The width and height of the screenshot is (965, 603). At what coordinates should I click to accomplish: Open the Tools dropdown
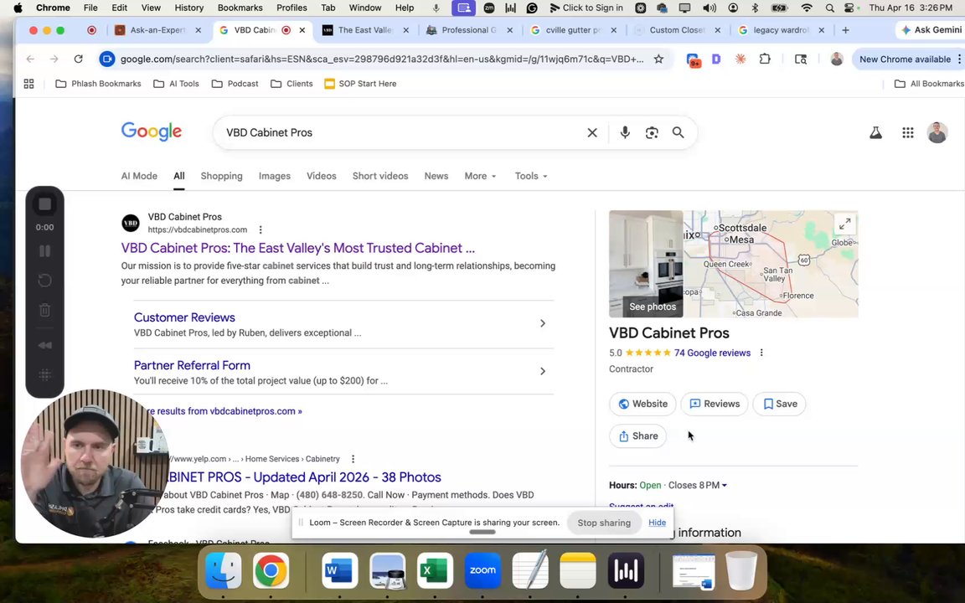(x=531, y=176)
